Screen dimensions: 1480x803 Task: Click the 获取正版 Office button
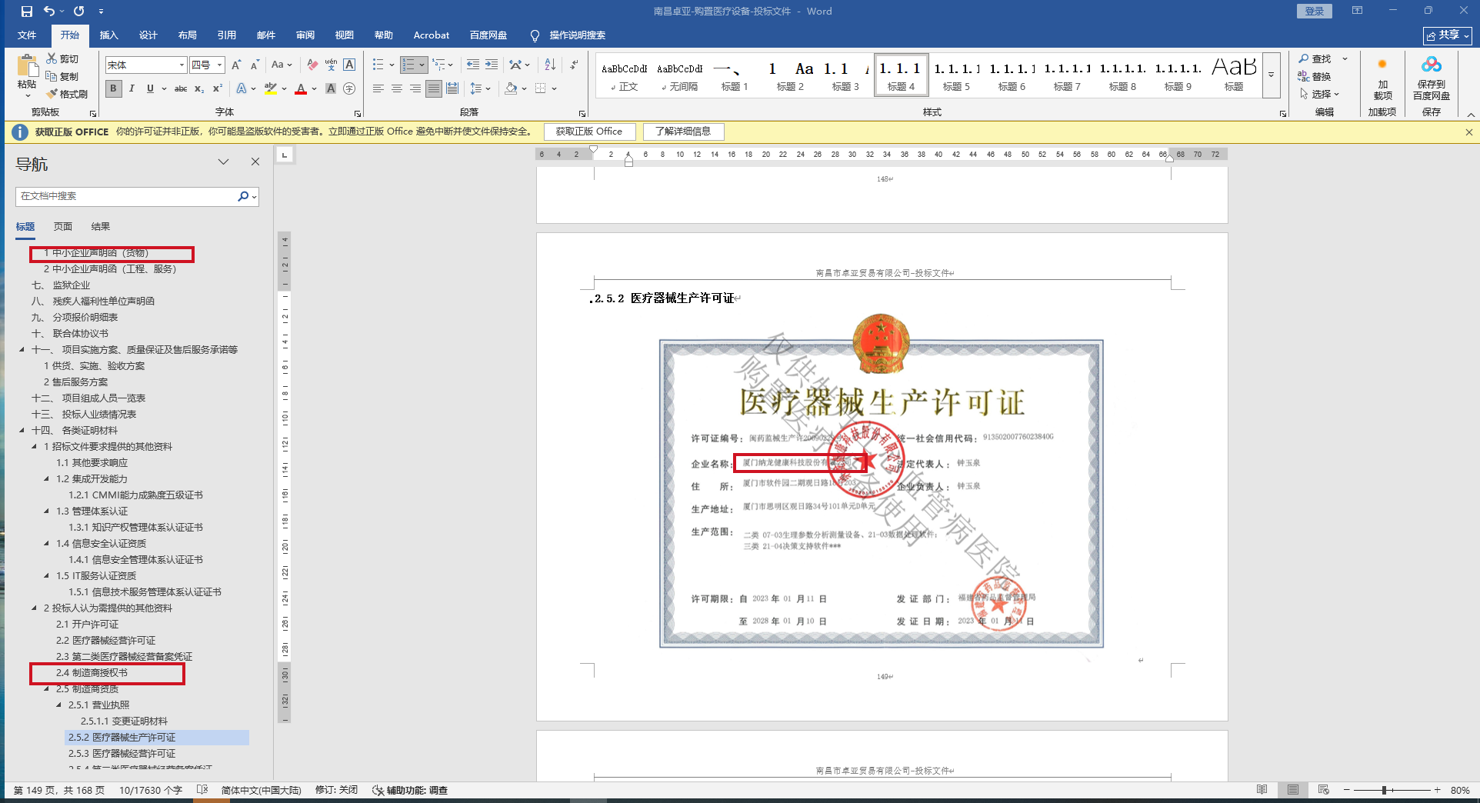(588, 132)
